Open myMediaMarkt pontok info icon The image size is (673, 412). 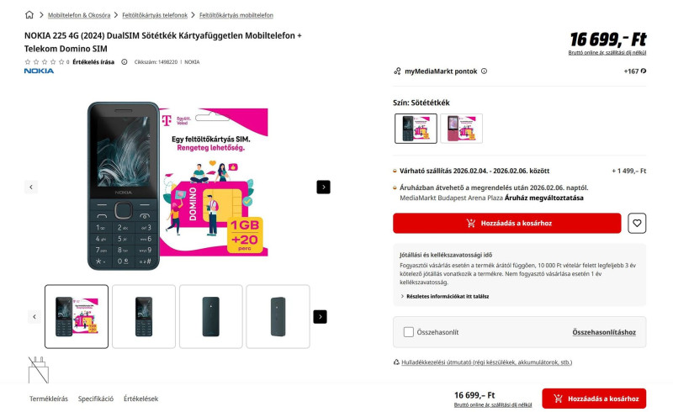click(485, 71)
